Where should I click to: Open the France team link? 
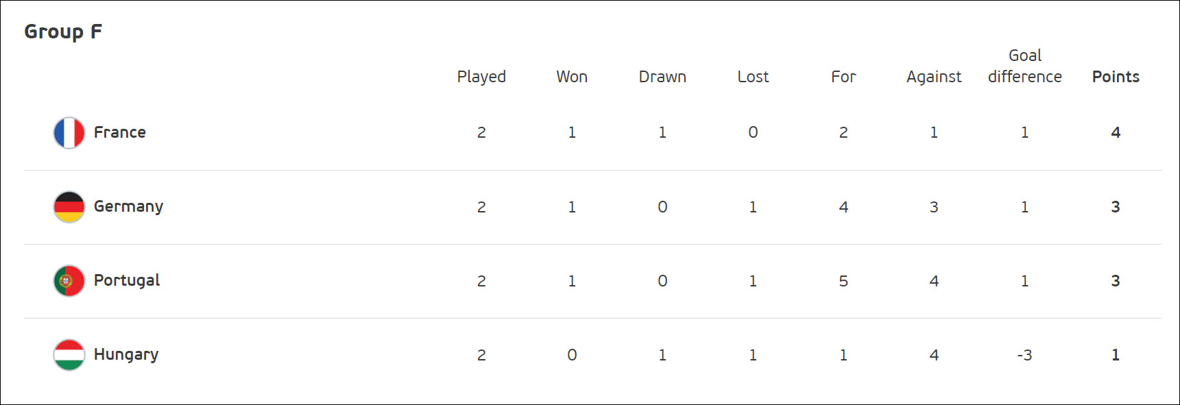[120, 132]
